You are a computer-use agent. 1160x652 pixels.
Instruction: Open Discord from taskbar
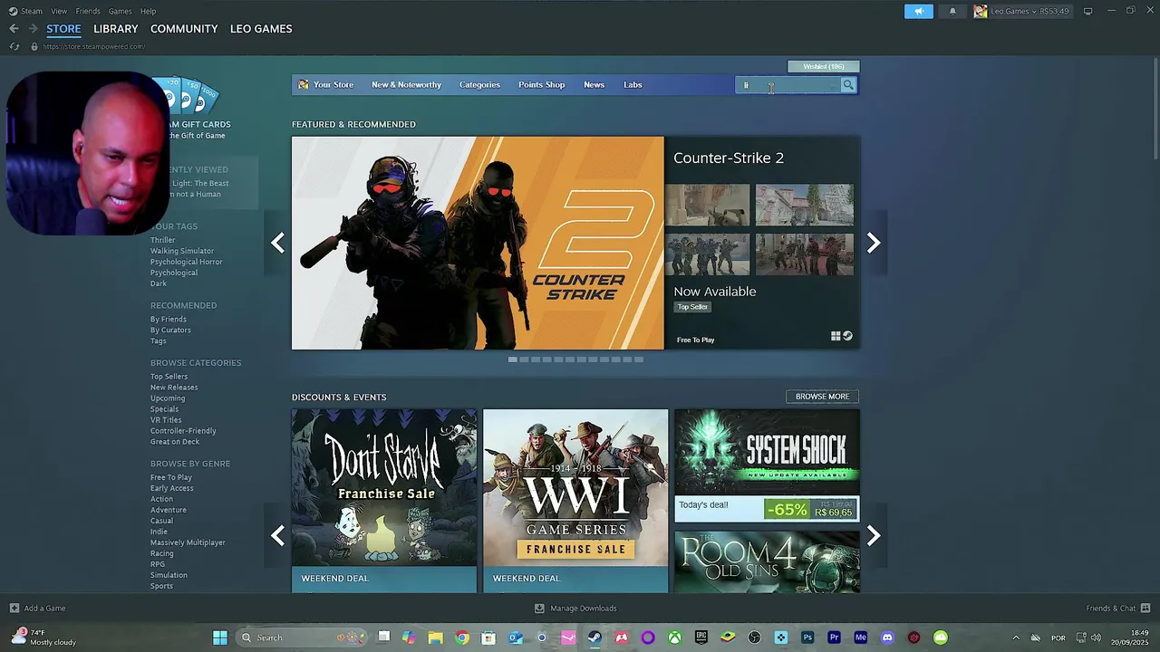(x=887, y=638)
